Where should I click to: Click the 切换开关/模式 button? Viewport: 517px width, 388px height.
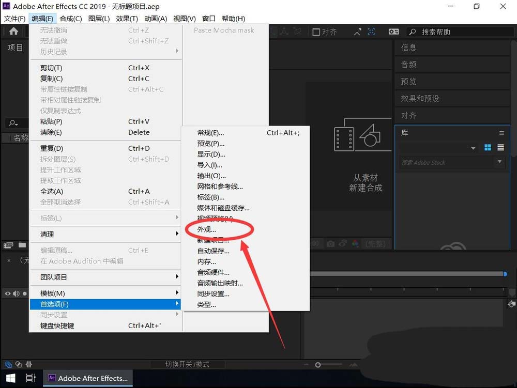click(x=187, y=364)
